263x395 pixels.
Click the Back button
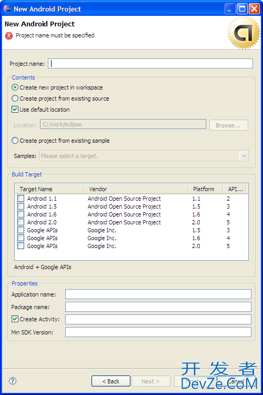[111, 381]
